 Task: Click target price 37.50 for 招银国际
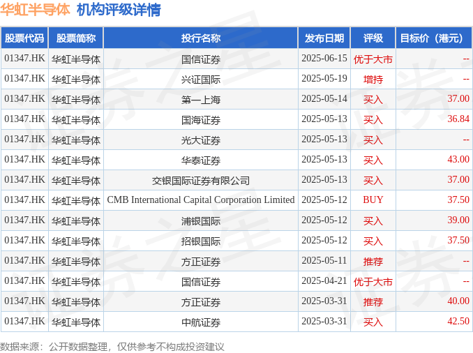458,240
